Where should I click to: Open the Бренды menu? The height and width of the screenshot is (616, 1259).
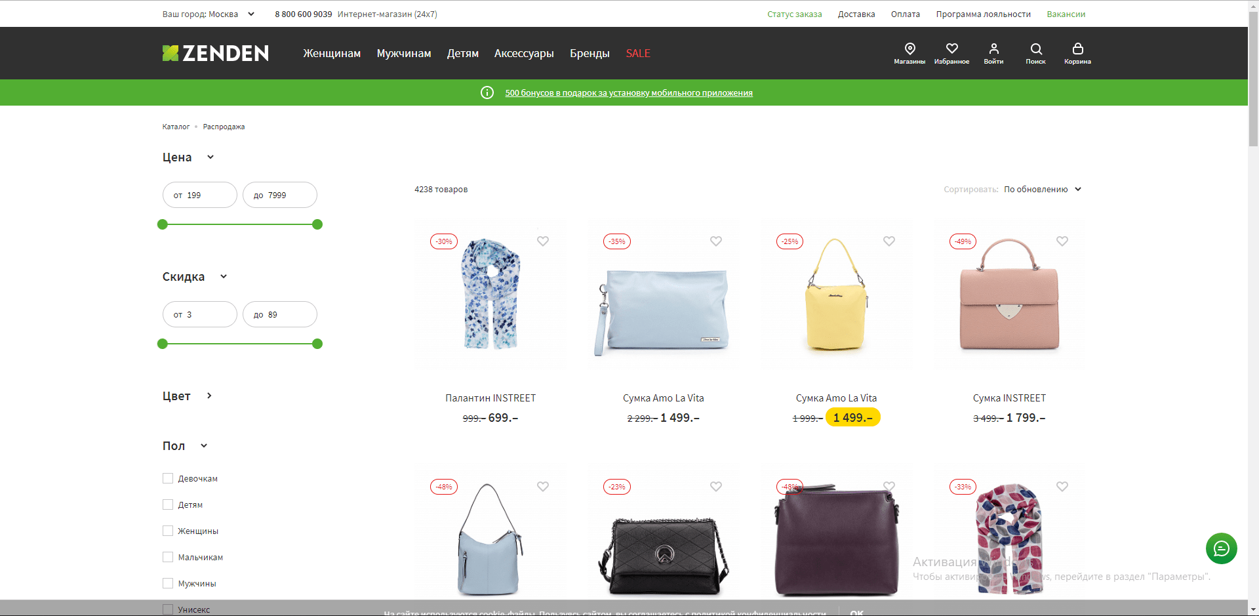coord(590,53)
